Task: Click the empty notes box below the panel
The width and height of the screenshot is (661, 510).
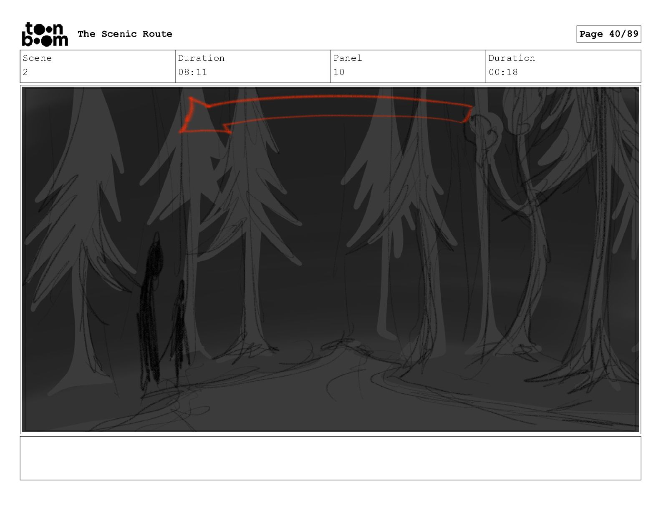Action: point(330,458)
